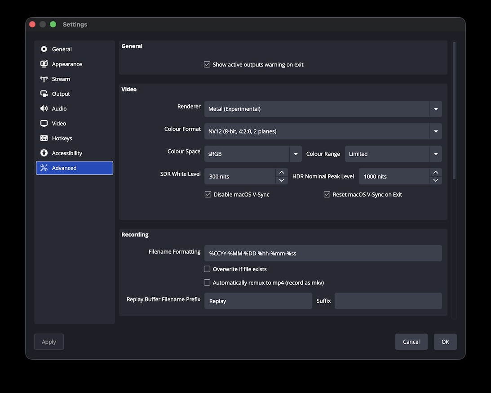Viewport: 491px width, 393px height.
Task: Enable Overwrite if file exists
Action: pyautogui.click(x=207, y=269)
